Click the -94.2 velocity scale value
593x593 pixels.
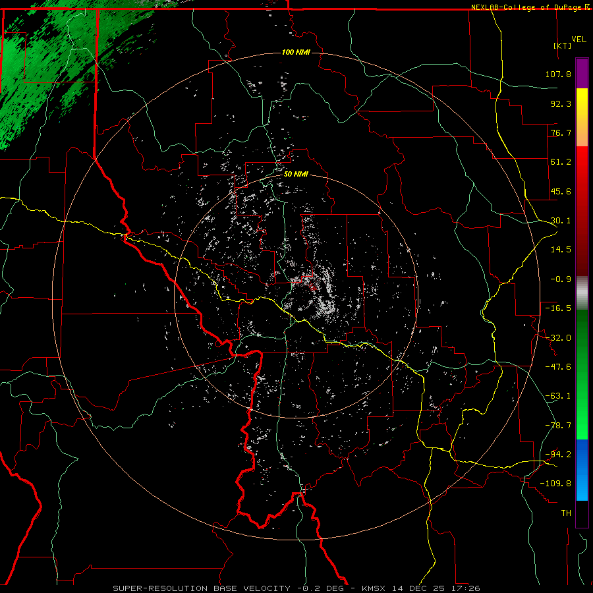[558, 455]
